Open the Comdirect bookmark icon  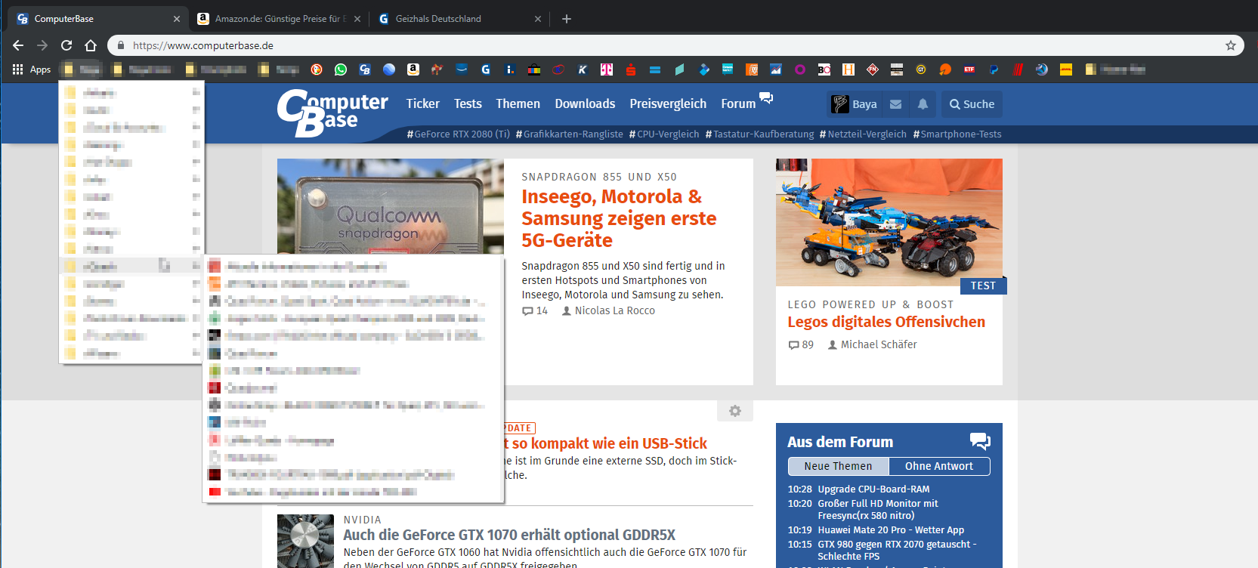click(728, 69)
